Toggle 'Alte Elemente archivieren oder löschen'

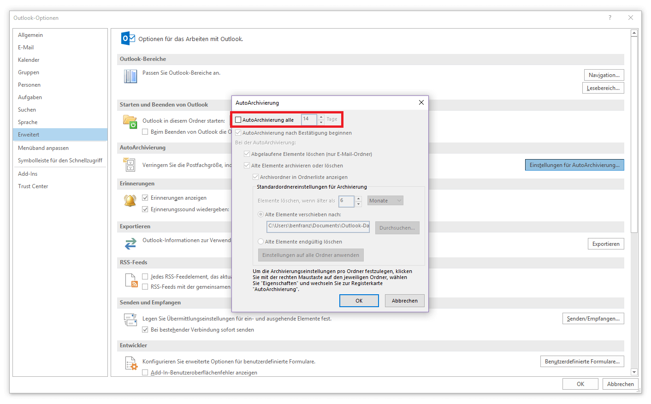tap(247, 166)
